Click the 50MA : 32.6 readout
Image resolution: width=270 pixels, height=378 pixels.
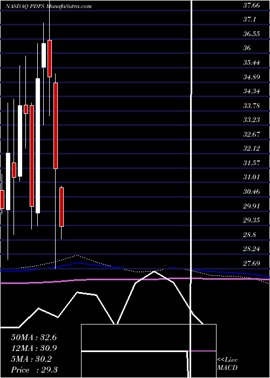pyautogui.click(x=33, y=337)
